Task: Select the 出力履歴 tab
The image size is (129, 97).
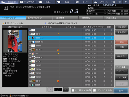Action: point(65,18)
